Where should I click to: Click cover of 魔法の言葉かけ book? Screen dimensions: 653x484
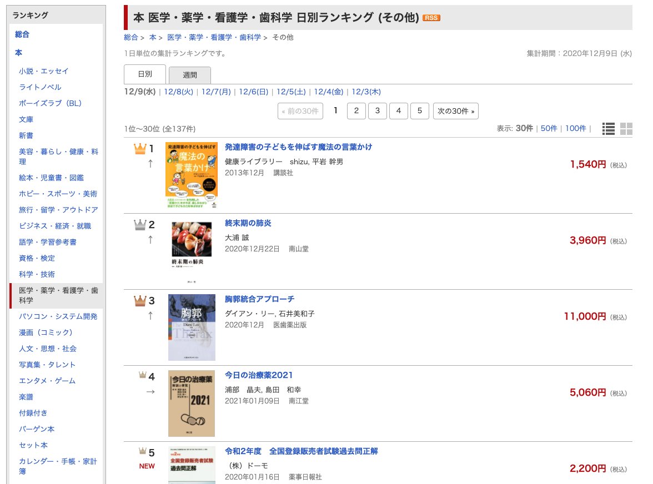(192, 175)
